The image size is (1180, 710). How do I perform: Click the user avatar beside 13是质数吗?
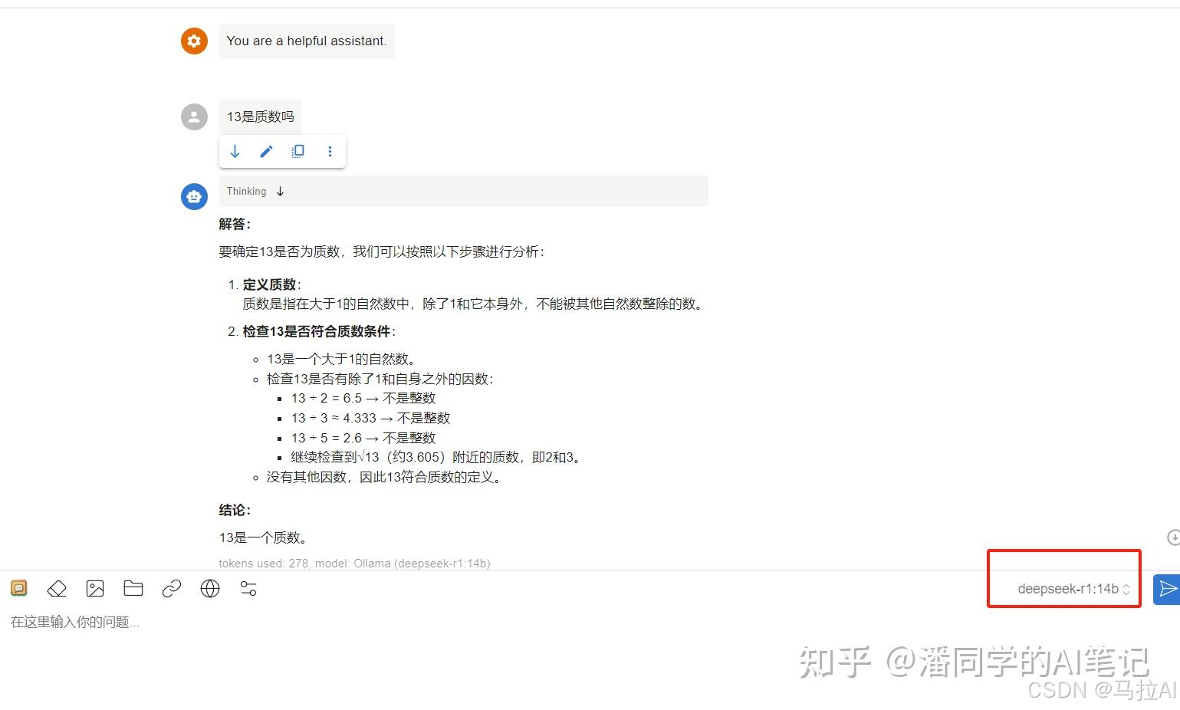click(x=194, y=117)
